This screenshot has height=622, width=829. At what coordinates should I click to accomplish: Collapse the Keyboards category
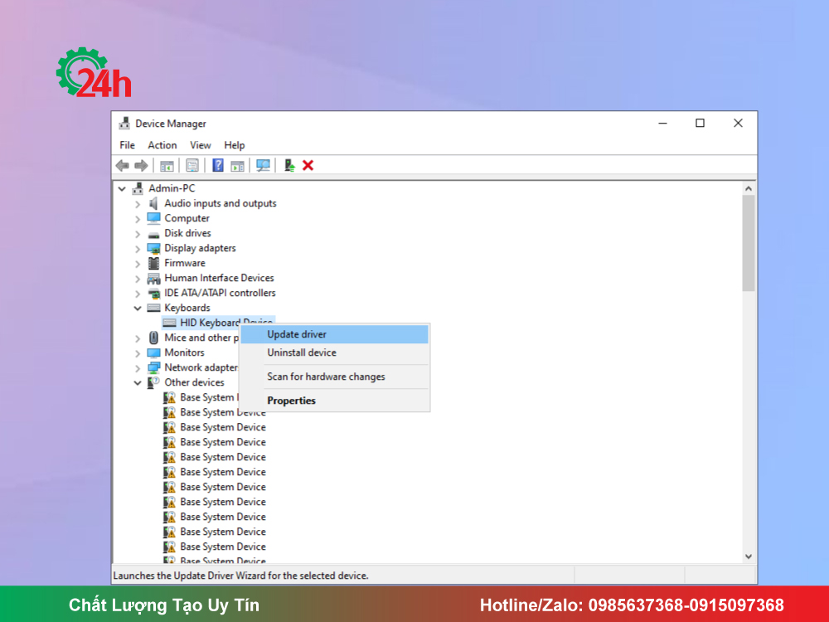click(138, 308)
